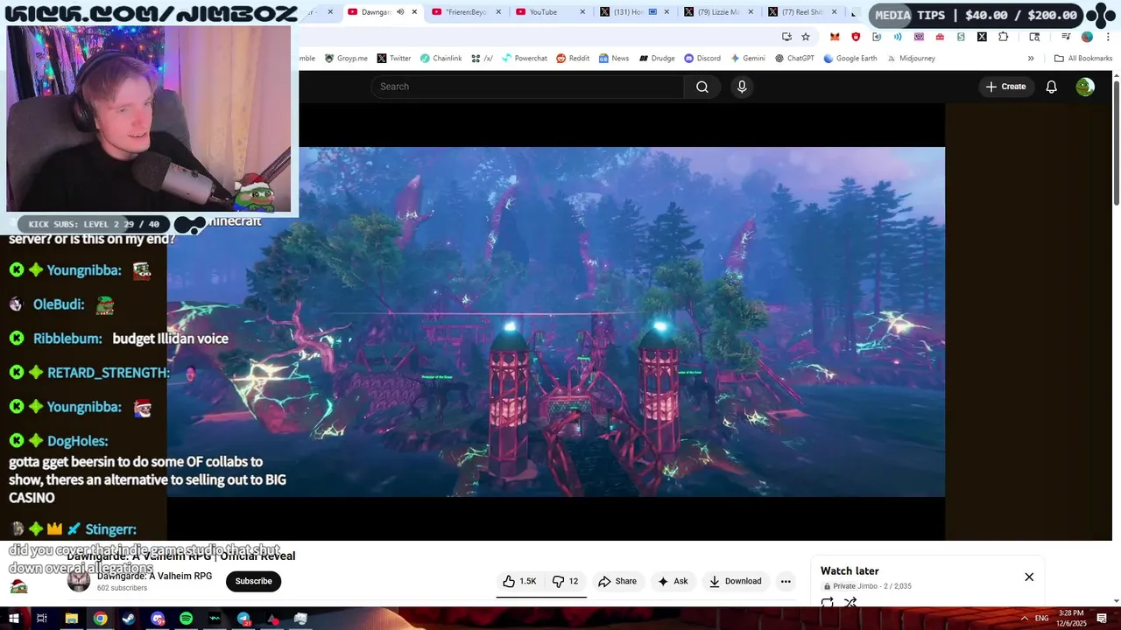Image resolution: width=1121 pixels, height=630 pixels.
Task: Toggle shuffle playlist in Watch later panel
Action: [x=850, y=603]
